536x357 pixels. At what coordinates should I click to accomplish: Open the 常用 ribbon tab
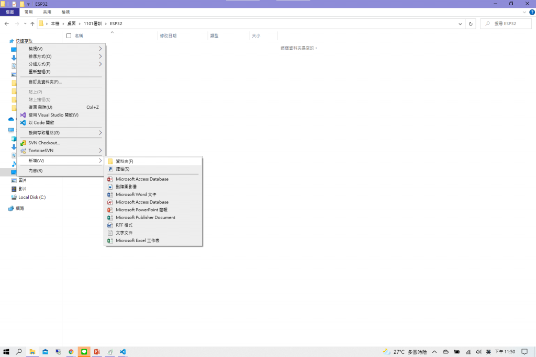(x=29, y=12)
